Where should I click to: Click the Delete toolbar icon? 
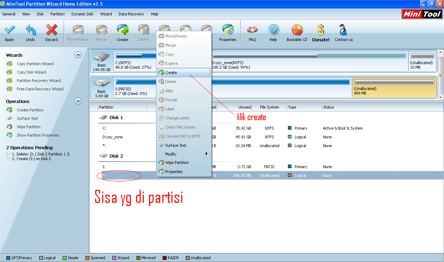point(143,30)
